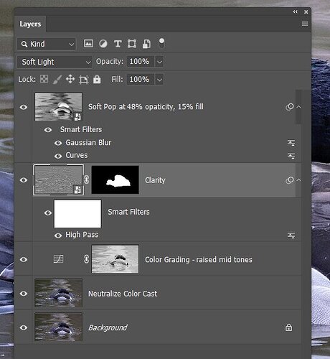Lock image pixels brush icon

(x=57, y=79)
